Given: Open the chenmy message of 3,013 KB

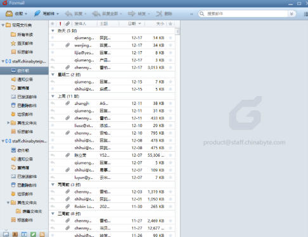Looking at the screenshot, I should [112, 68].
